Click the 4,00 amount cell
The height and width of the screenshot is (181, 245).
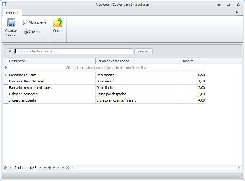(x=193, y=100)
